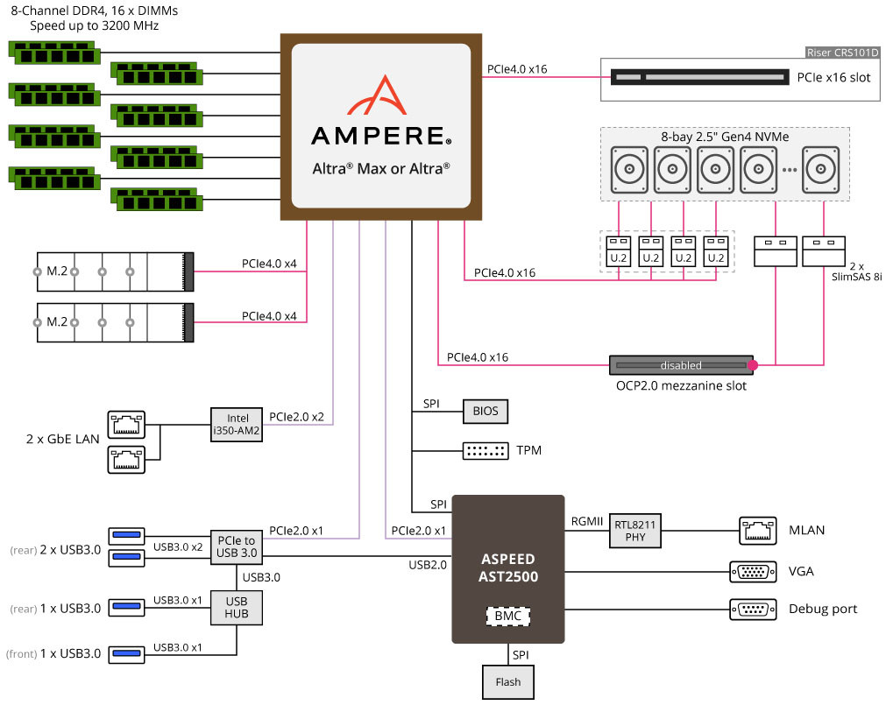Click the OCP2.0 mezzanine slot caption
This screenshot has height=705, width=886.
[x=681, y=386]
